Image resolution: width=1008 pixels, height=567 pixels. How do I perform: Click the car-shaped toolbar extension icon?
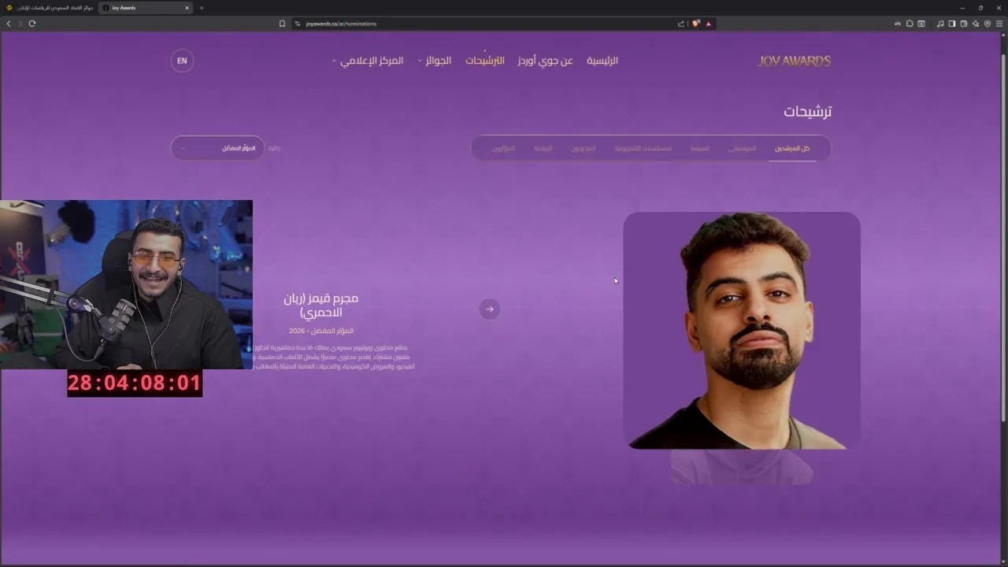coord(898,24)
